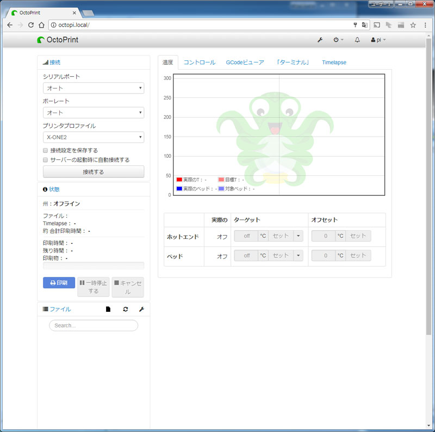Click the オフライン status text

66,203
